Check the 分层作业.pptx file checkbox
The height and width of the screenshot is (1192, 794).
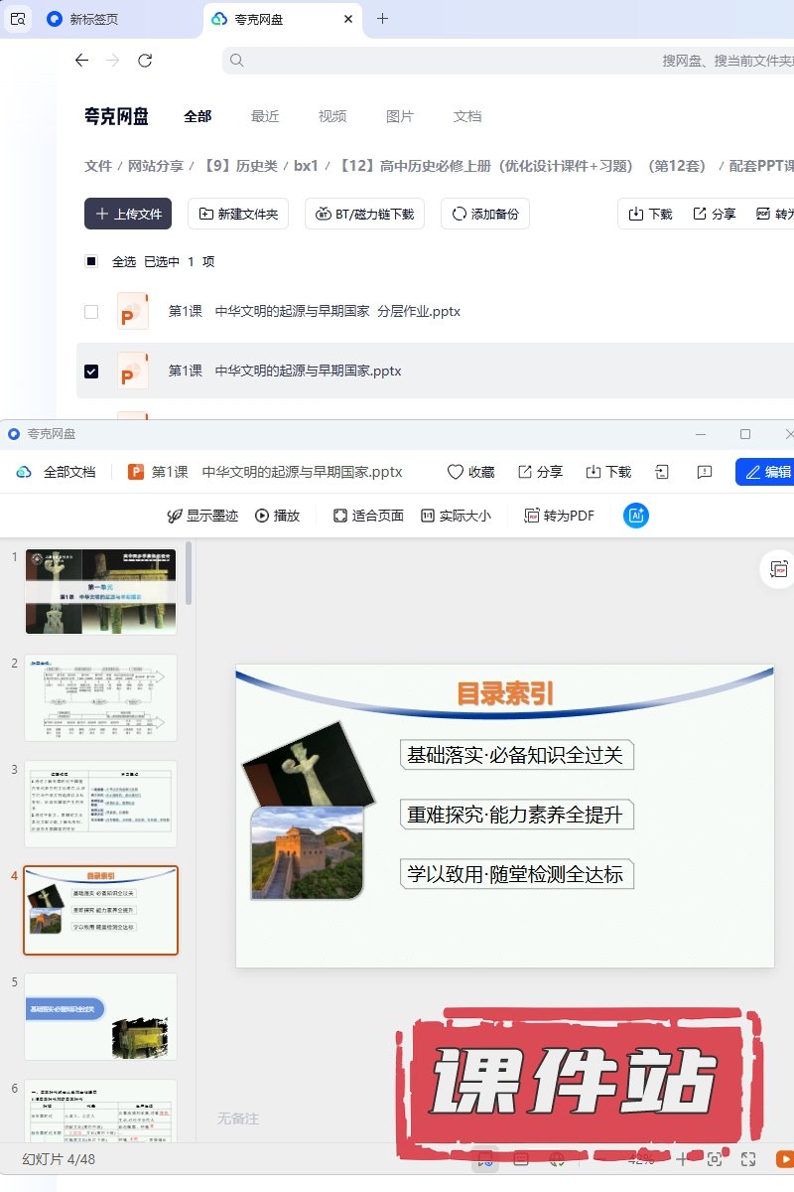pyautogui.click(x=91, y=311)
